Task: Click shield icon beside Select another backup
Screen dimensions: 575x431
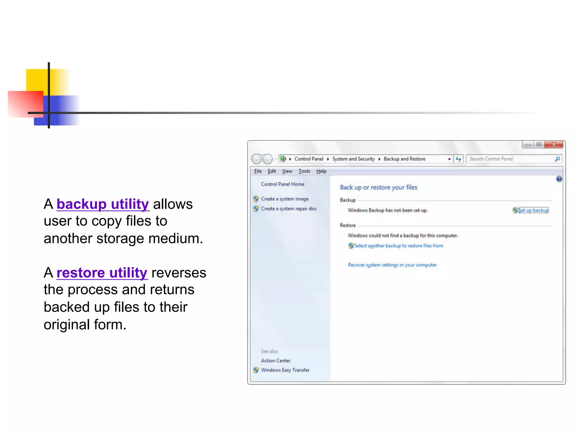Action: tap(351, 246)
